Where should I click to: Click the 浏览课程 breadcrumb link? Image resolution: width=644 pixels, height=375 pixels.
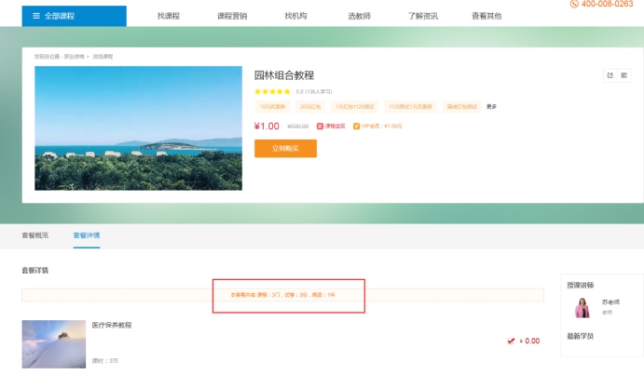[x=103, y=57]
